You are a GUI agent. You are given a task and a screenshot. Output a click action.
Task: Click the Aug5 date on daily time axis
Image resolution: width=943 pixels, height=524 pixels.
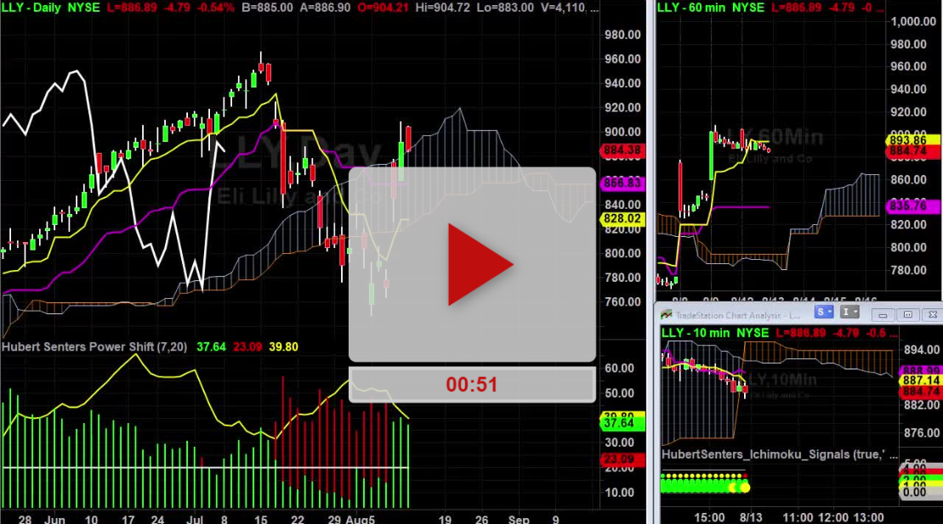pyautogui.click(x=360, y=519)
